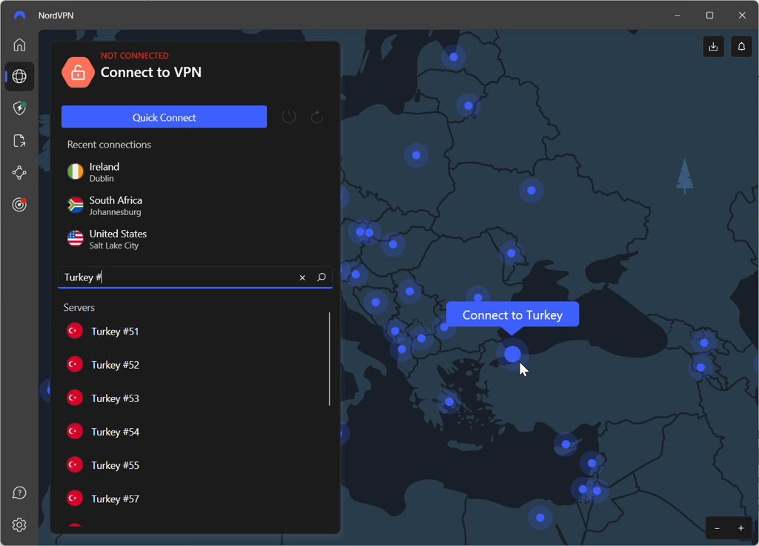759x546 pixels.
Task: Click Turkey flag beside Turkey #57
Action: click(x=75, y=498)
